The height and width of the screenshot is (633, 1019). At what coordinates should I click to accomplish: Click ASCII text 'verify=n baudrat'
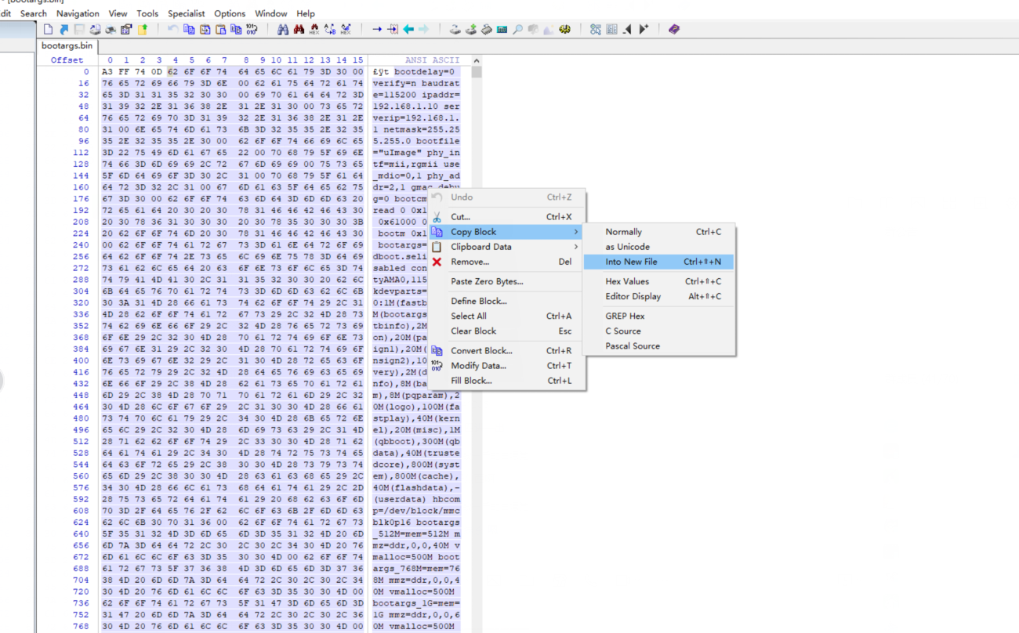[416, 83]
